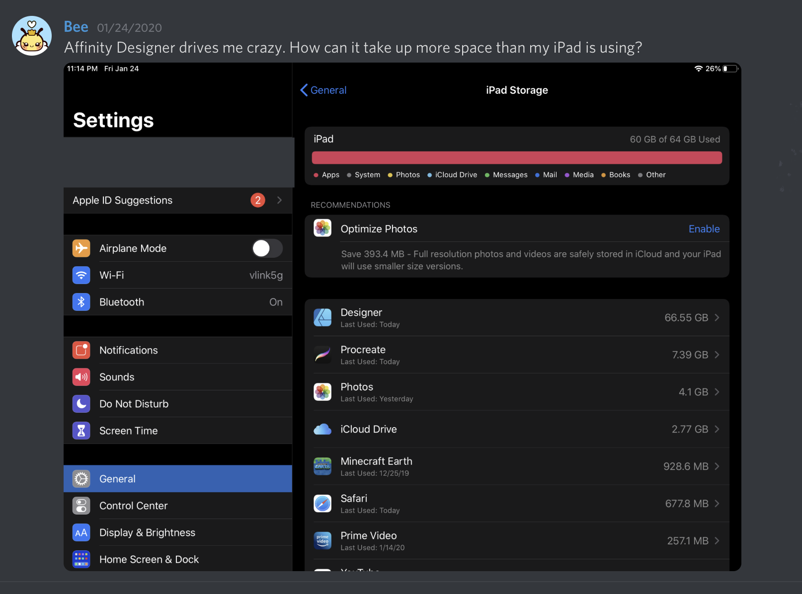Open the Do Not Disturb moon icon

point(81,404)
